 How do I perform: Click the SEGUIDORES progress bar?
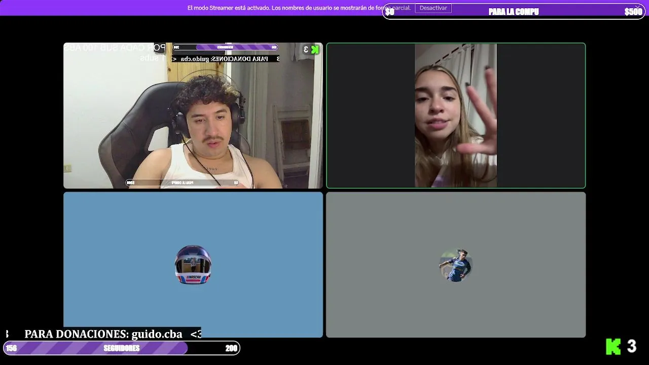tap(122, 348)
